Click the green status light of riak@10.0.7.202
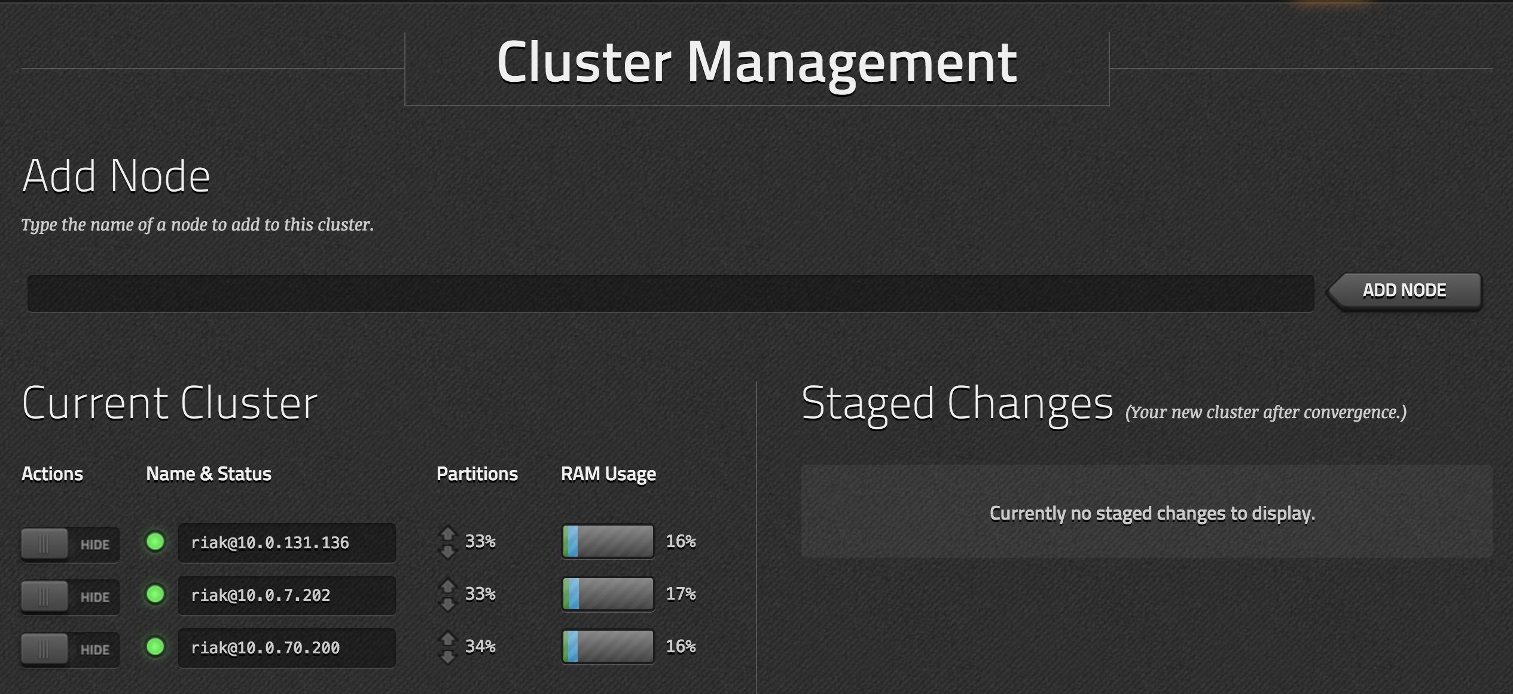 pyautogui.click(x=155, y=594)
